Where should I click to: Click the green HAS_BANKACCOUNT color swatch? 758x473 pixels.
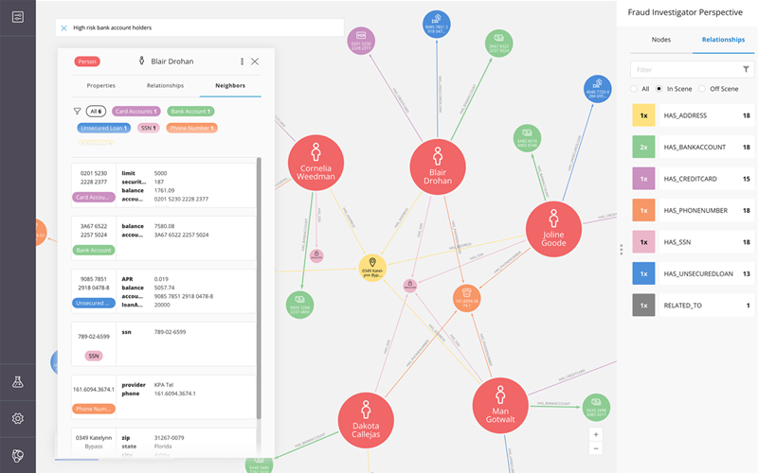click(x=643, y=147)
